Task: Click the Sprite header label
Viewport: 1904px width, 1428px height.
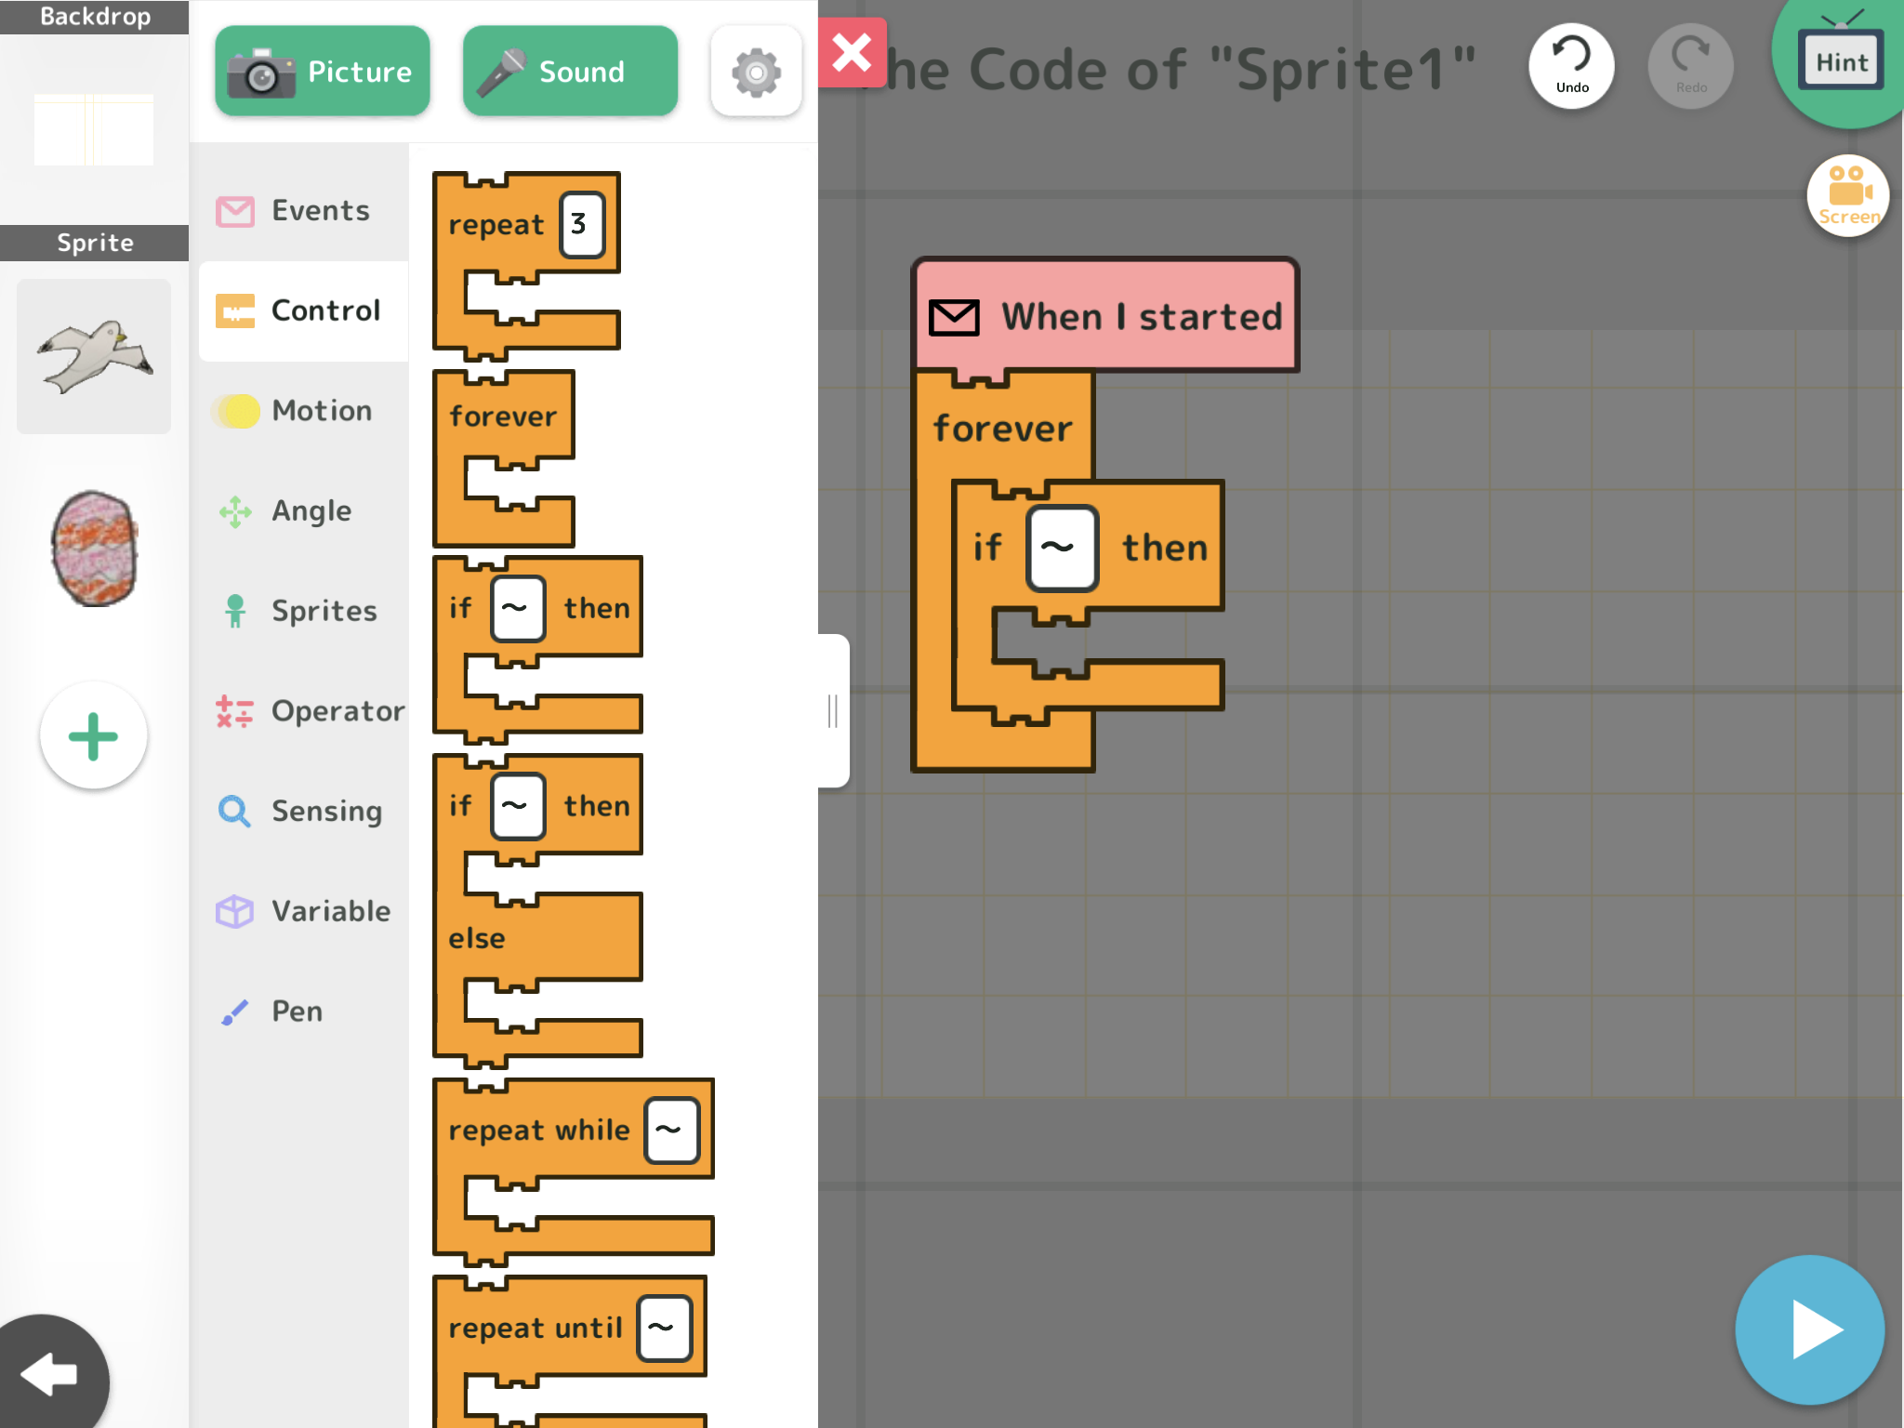Action: (94, 243)
